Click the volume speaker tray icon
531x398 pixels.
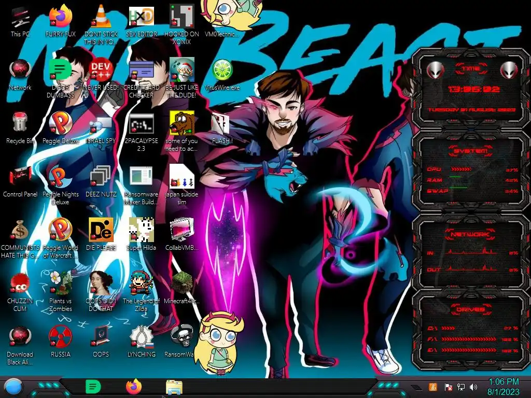tap(474, 387)
